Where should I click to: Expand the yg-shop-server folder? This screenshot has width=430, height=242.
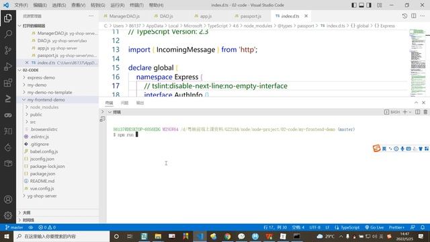click(42, 196)
